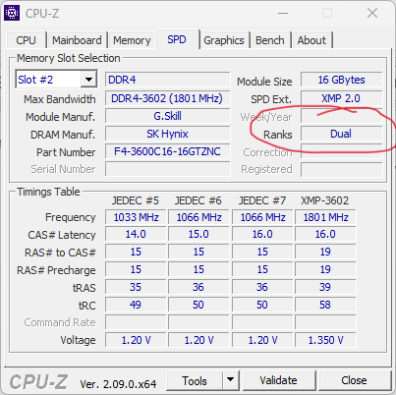Click the Ver. 2.09.0.x64 version text
396x395 pixels.
pos(118,384)
